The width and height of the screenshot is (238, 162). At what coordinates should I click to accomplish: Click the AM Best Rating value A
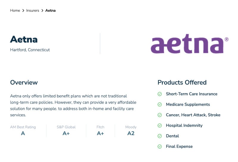(x=23, y=134)
